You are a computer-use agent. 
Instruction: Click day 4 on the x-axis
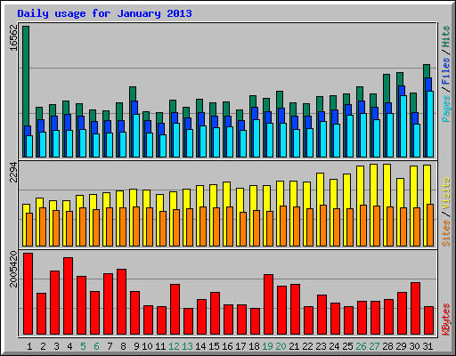[x=69, y=346]
